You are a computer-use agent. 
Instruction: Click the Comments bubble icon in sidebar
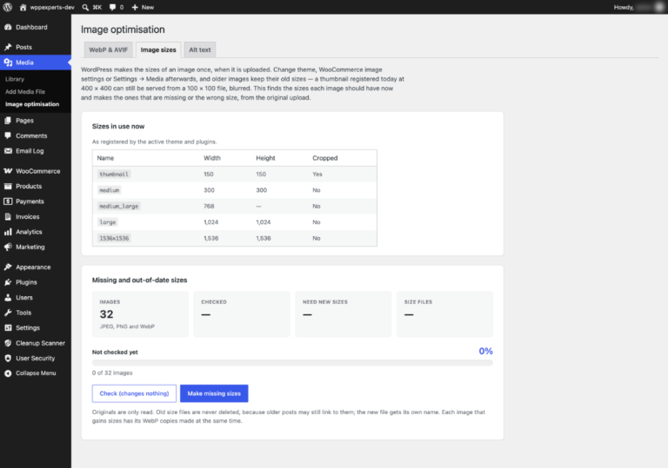click(x=8, y=135)
